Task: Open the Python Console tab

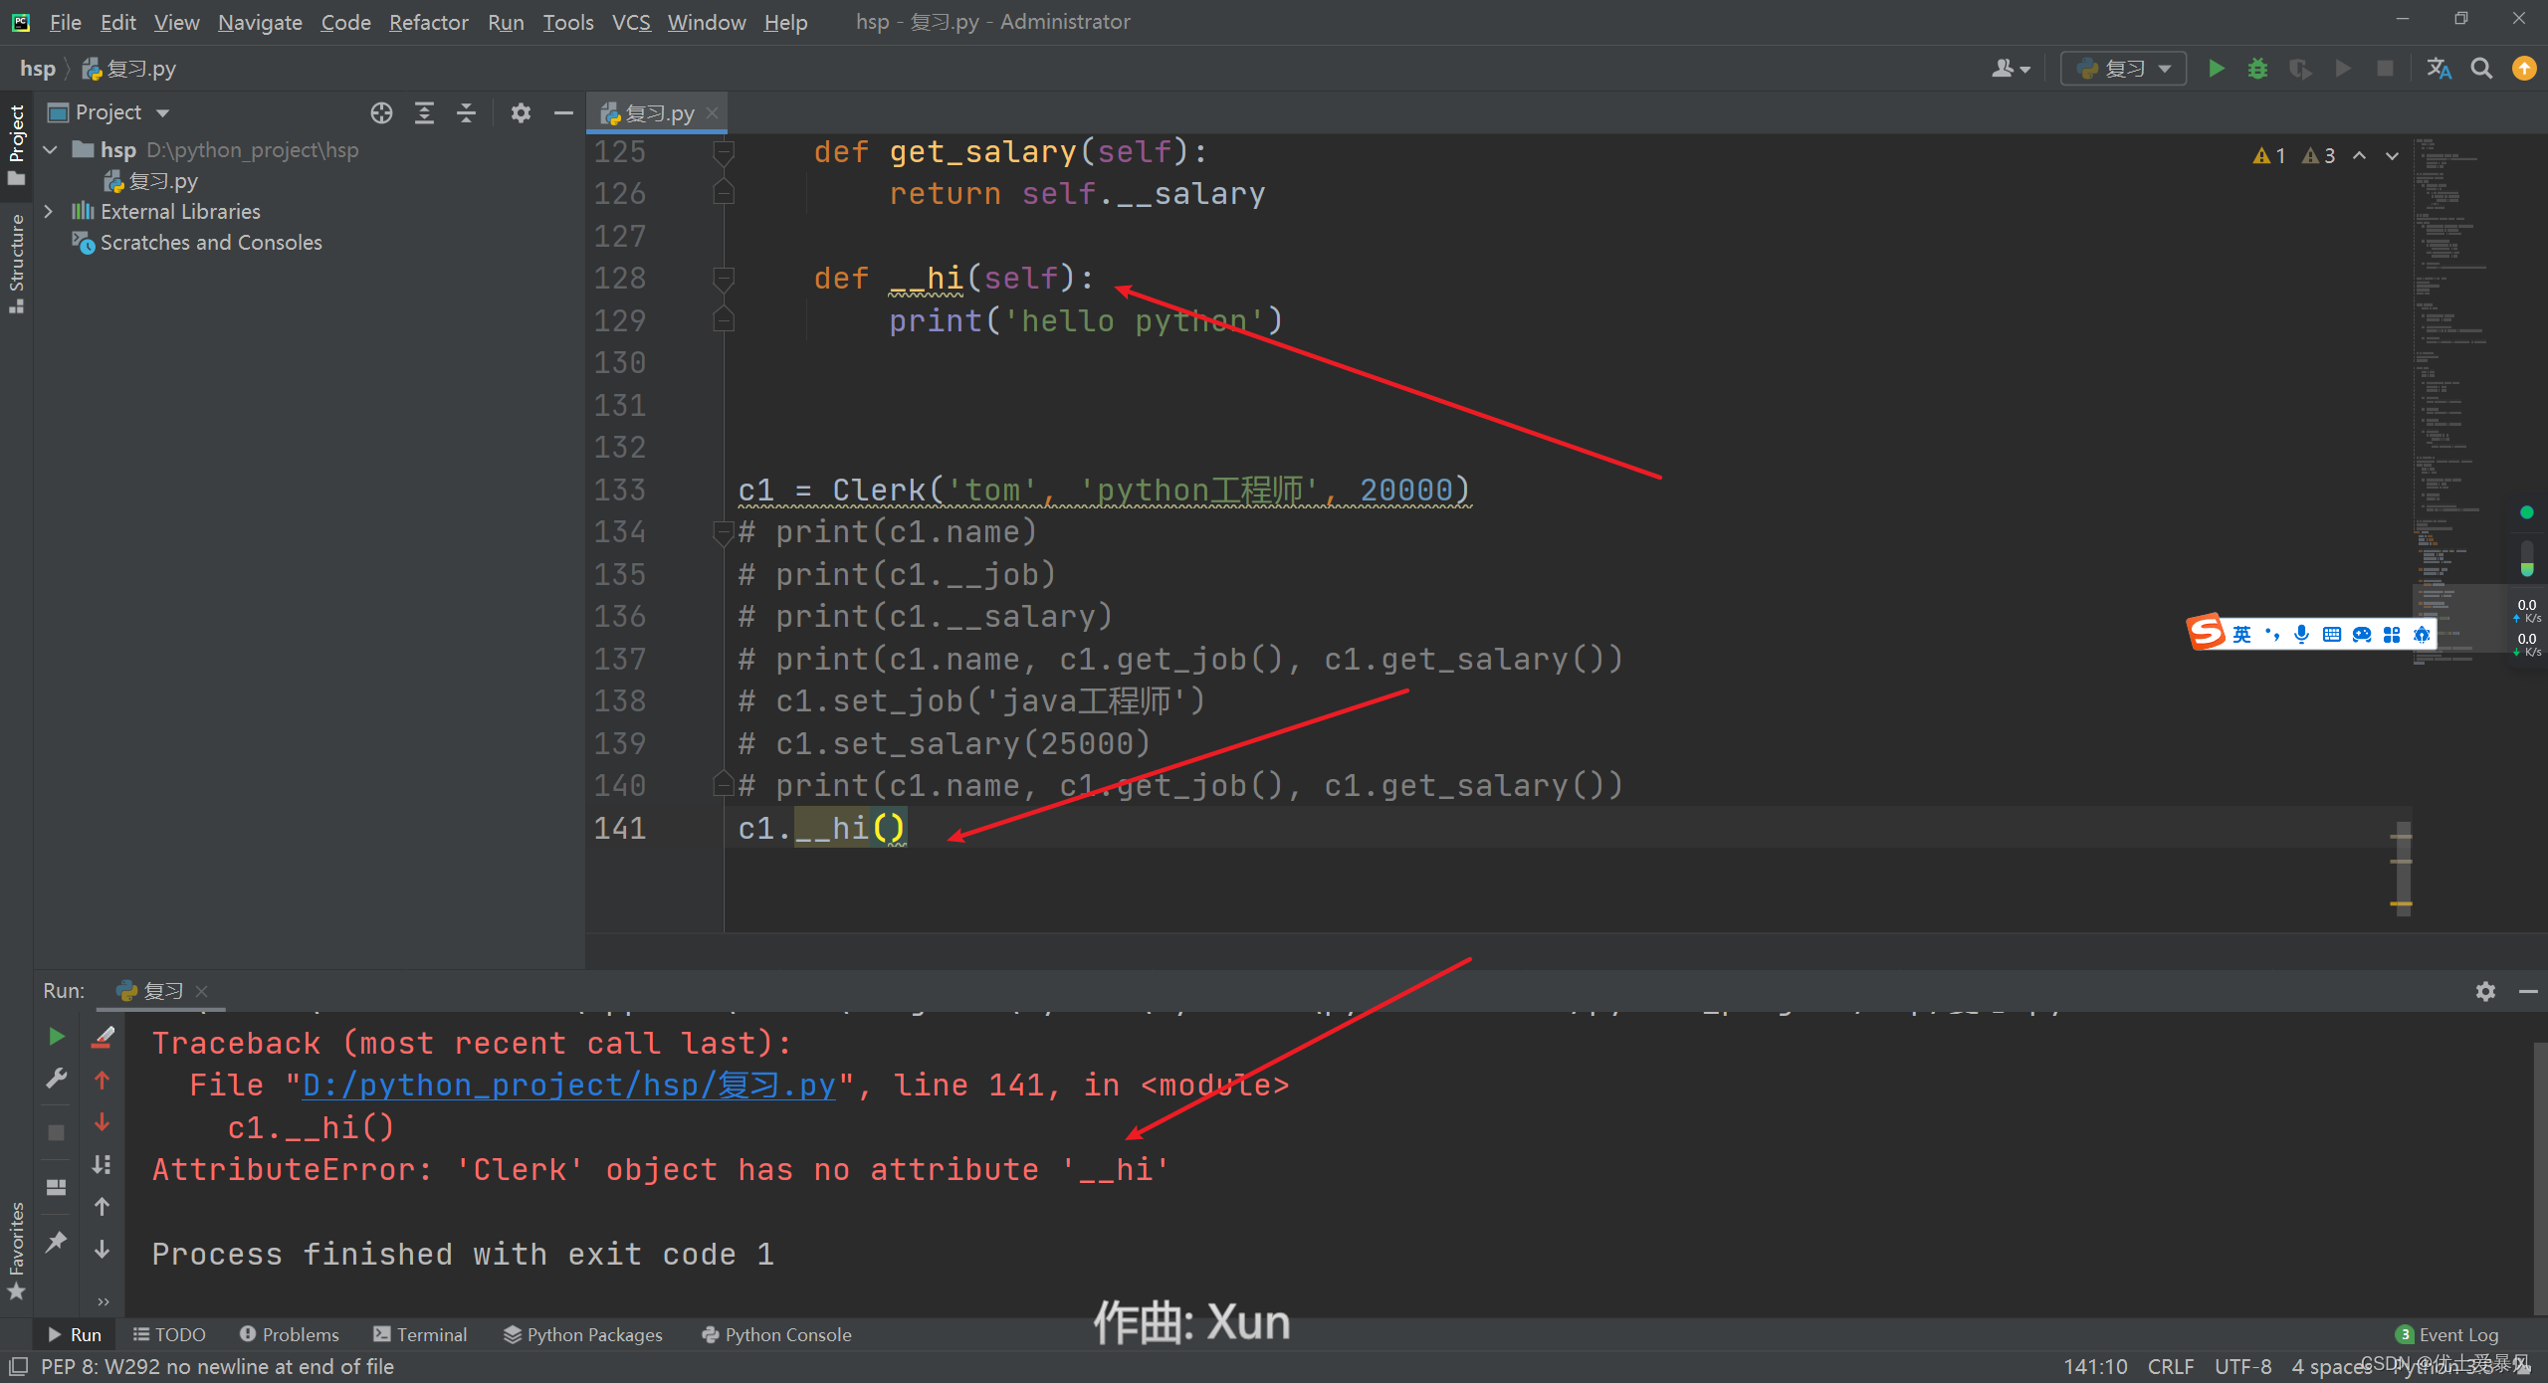Action: pos(776,1334)
